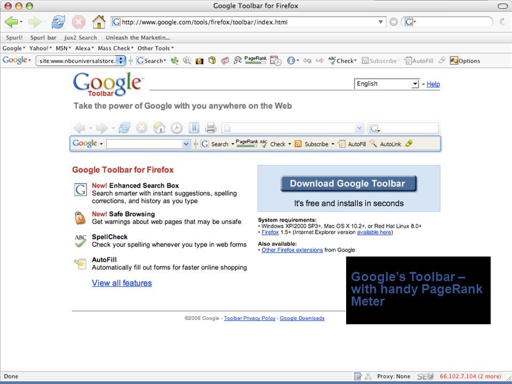Click the red card icon in Google toolbar
Viewport: 512px width, 384px height.
[225, 60]
